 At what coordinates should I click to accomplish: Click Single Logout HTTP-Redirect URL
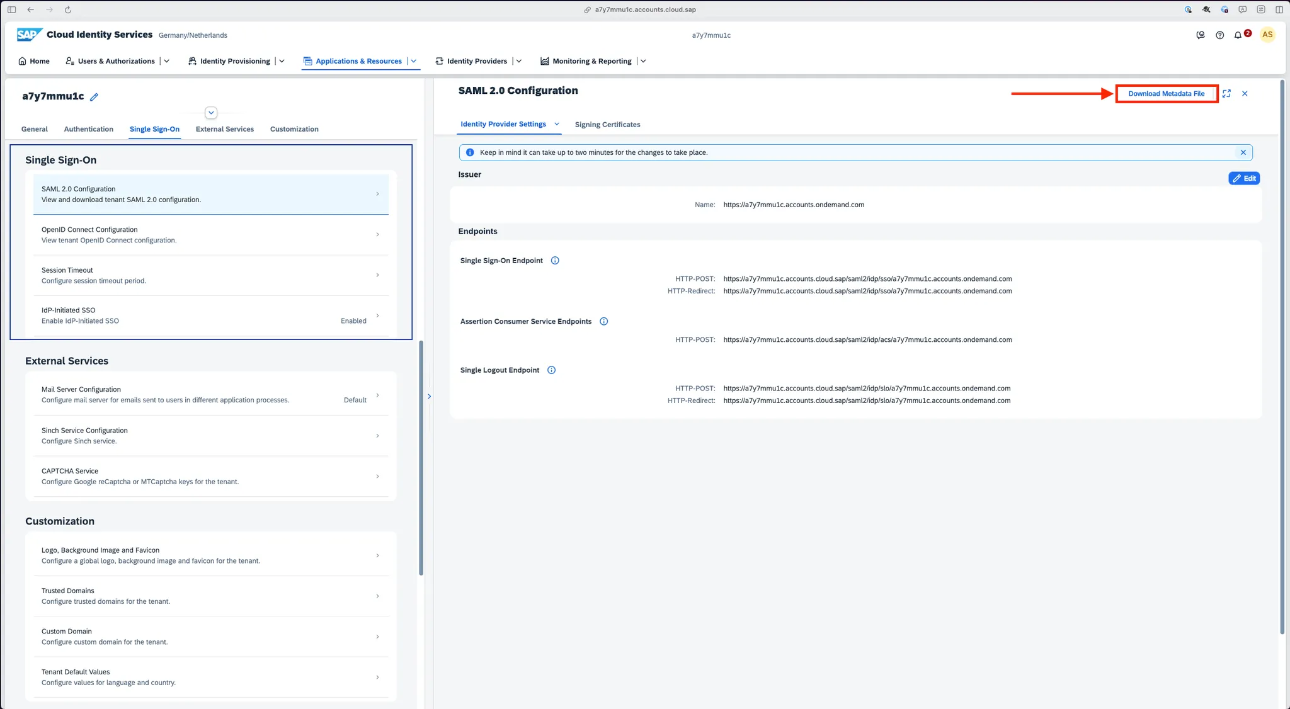(867, 400)
